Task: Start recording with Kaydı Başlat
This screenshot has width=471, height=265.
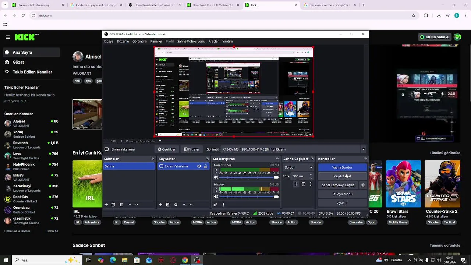Action: pyautogui.click(x=342, y=176)
